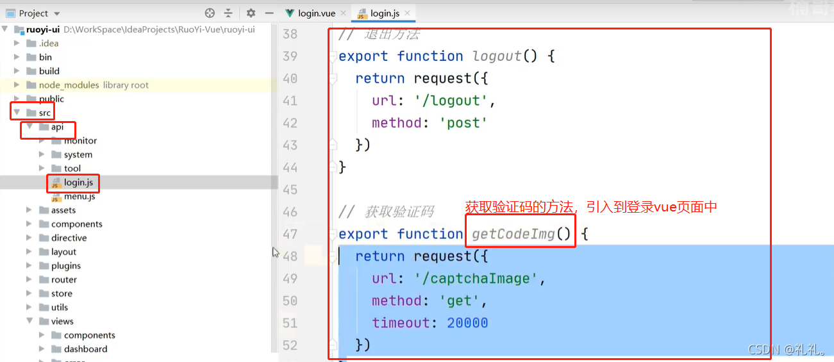The image size is (834, 362).
Task: Select the bin folder
Action: click(46, 57)
